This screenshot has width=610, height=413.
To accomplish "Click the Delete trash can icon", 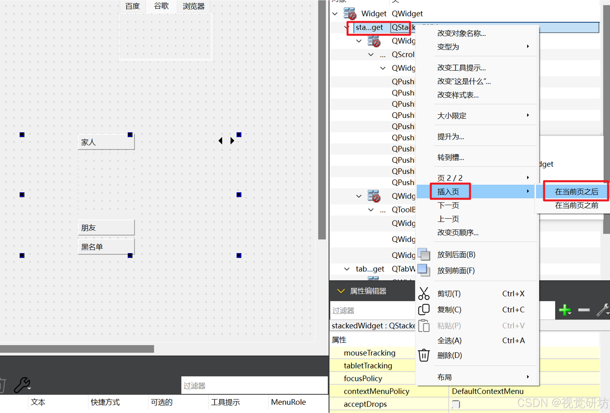I will (x=423, y=355).
